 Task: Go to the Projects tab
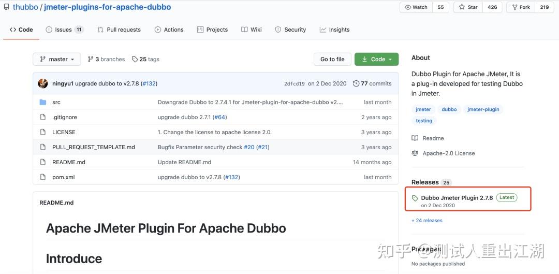(x=213, y=30)
